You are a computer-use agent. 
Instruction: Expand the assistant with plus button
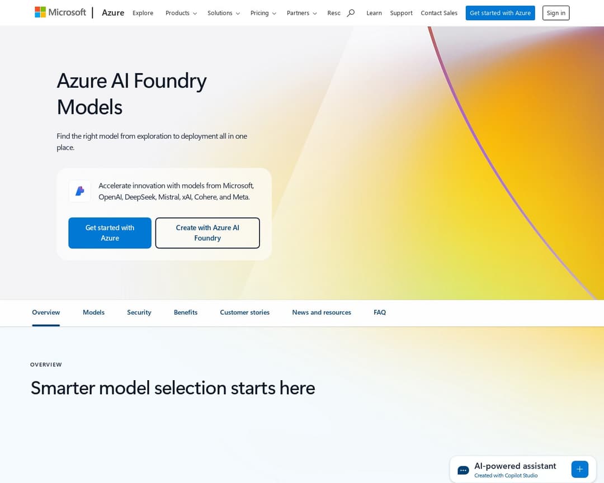click(580, 469)
